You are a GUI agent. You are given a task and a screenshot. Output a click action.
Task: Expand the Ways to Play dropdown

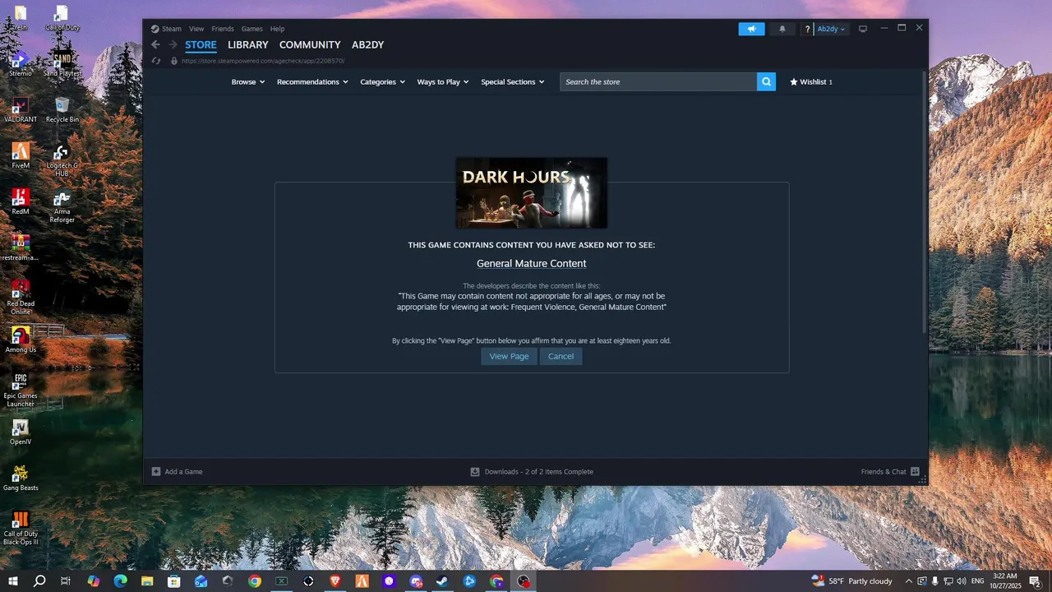(443, 82)
